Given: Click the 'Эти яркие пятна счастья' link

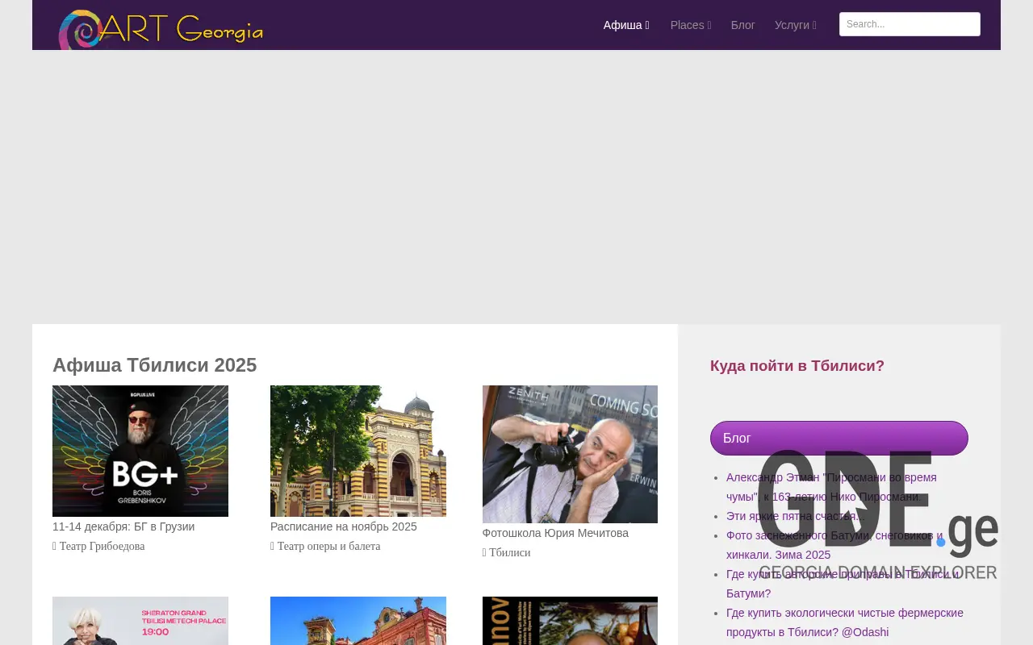Looking at the screenshot, I should 793,516.
